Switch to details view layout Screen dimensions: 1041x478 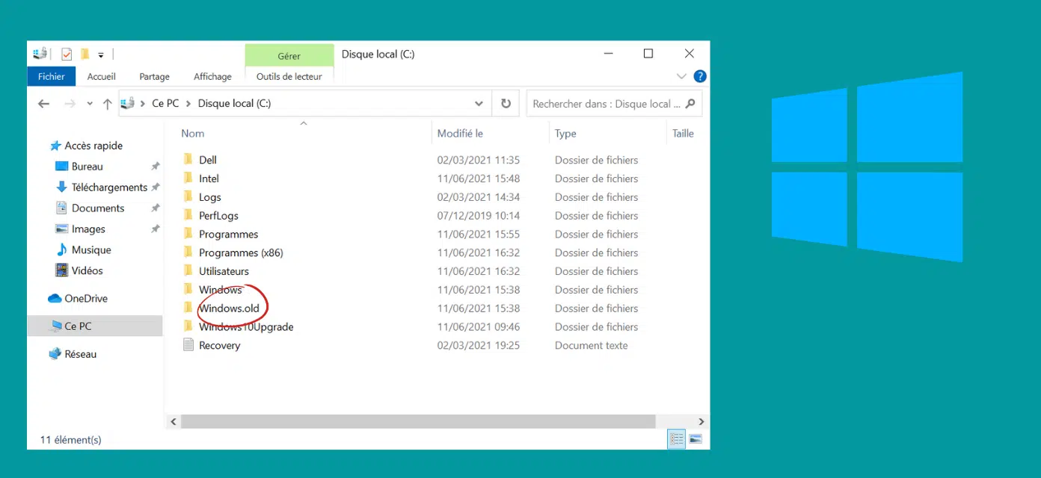[677, 439]
